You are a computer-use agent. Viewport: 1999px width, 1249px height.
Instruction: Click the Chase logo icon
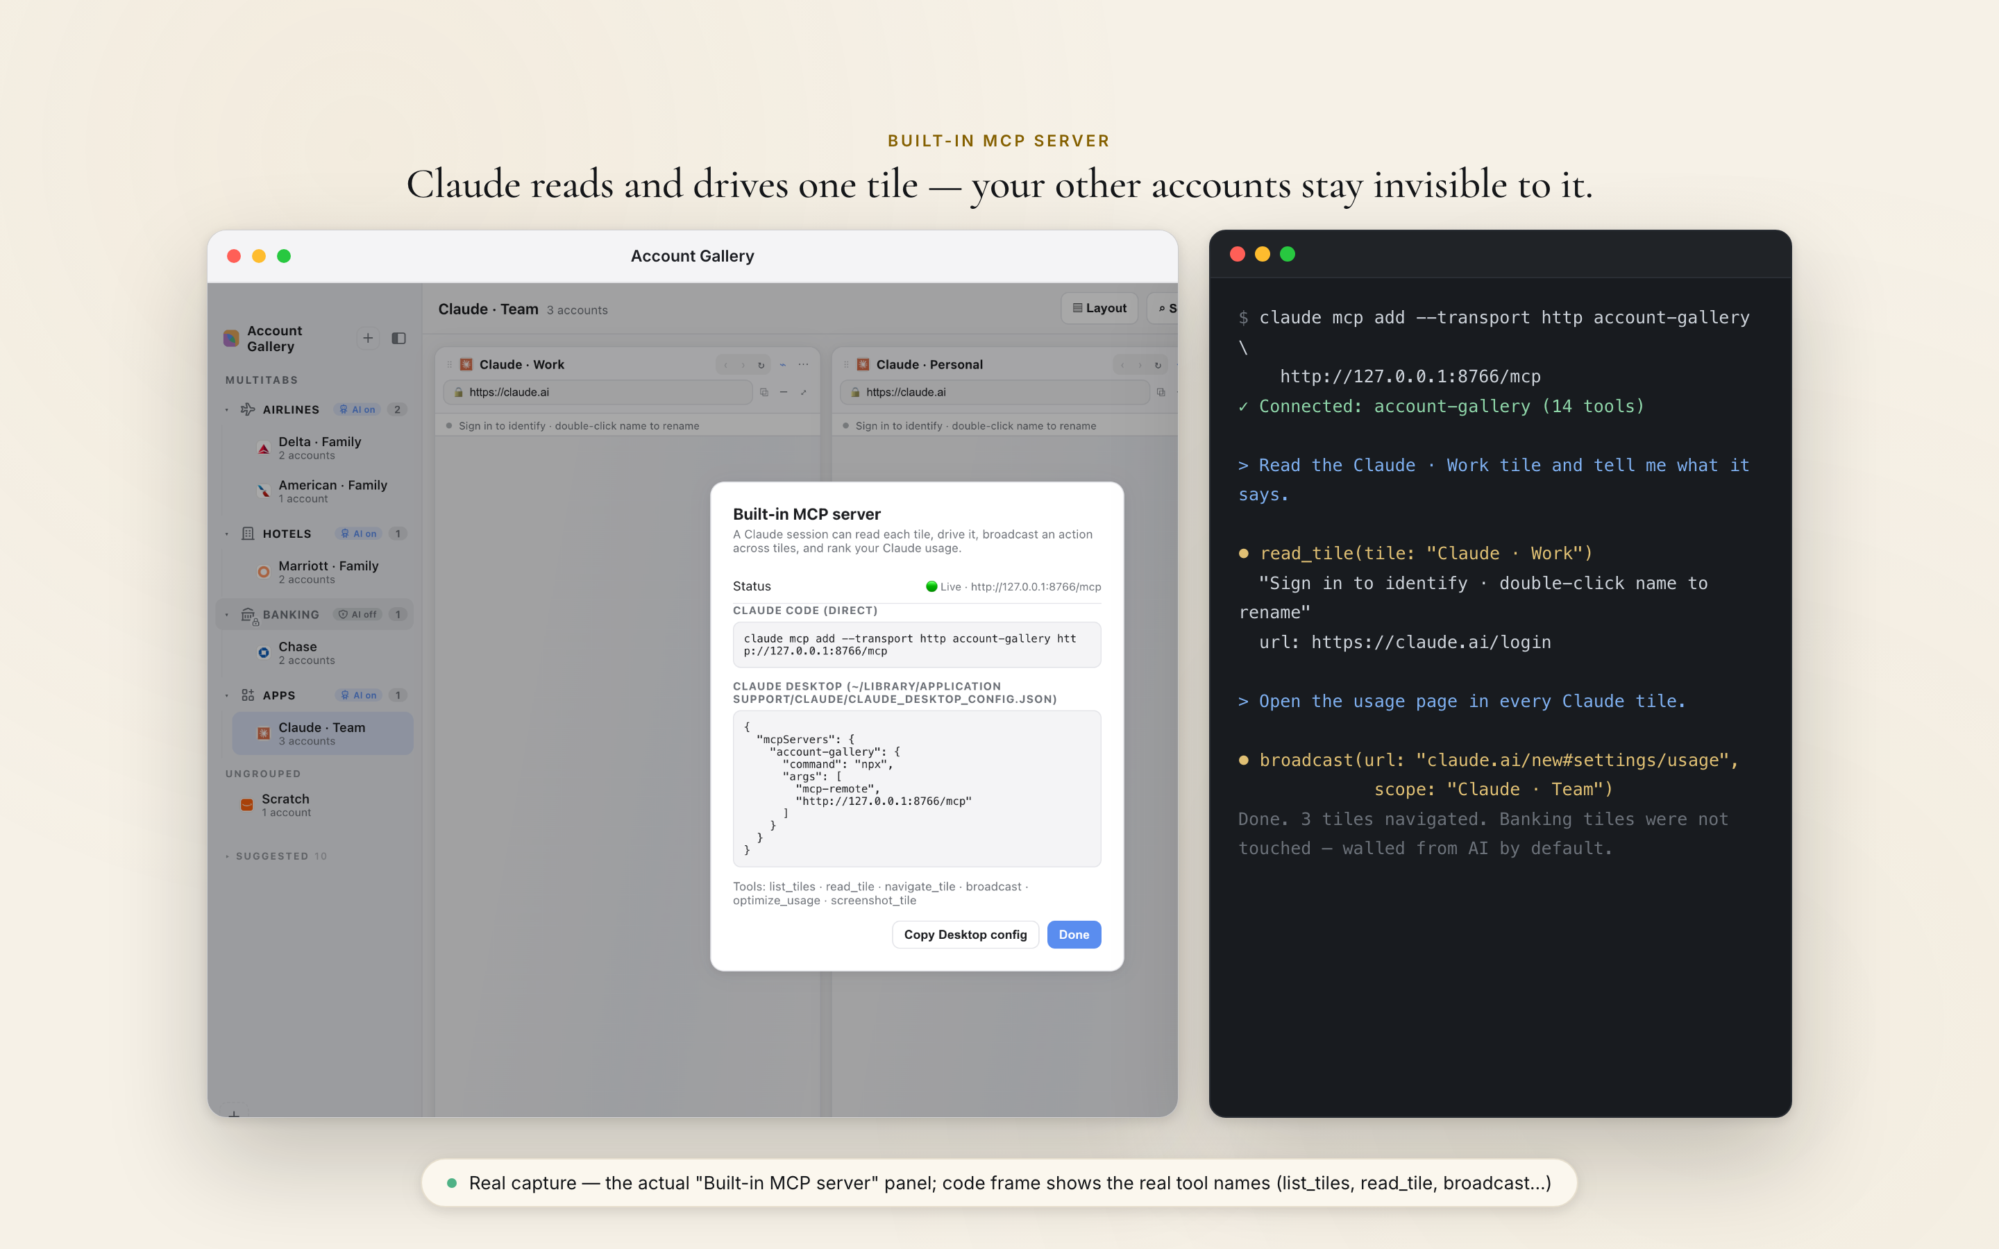(264, 652)
